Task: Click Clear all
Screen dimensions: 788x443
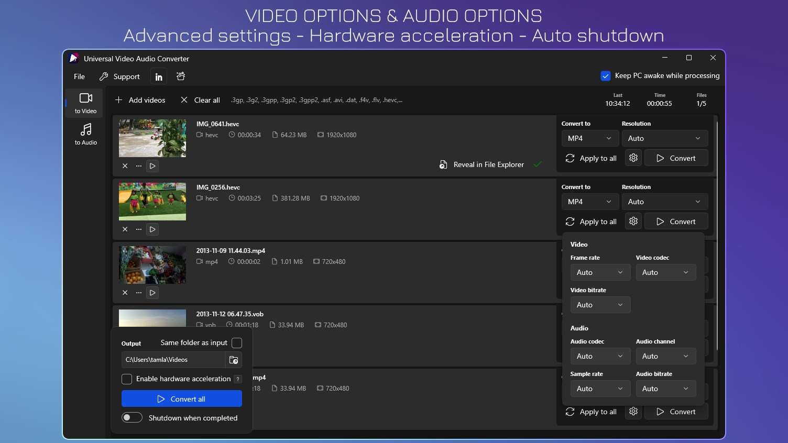Action: [200, 100]
